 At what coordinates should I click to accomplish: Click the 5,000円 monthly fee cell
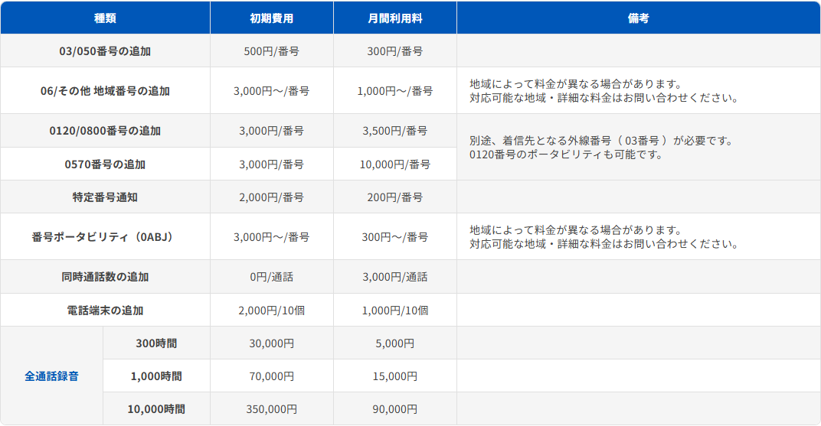coord(394,343)
